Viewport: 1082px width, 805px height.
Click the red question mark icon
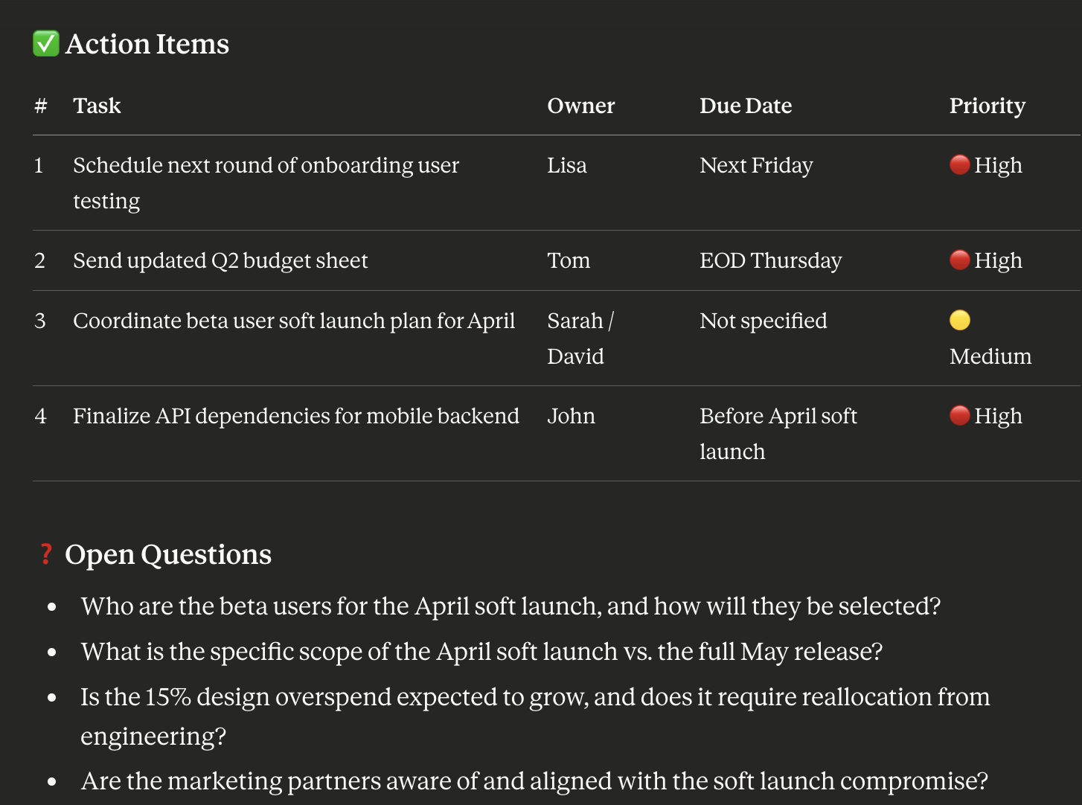click(x=46, y=554)
